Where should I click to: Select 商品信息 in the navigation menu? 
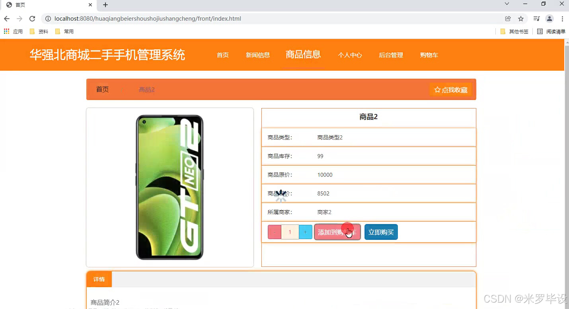303,54
